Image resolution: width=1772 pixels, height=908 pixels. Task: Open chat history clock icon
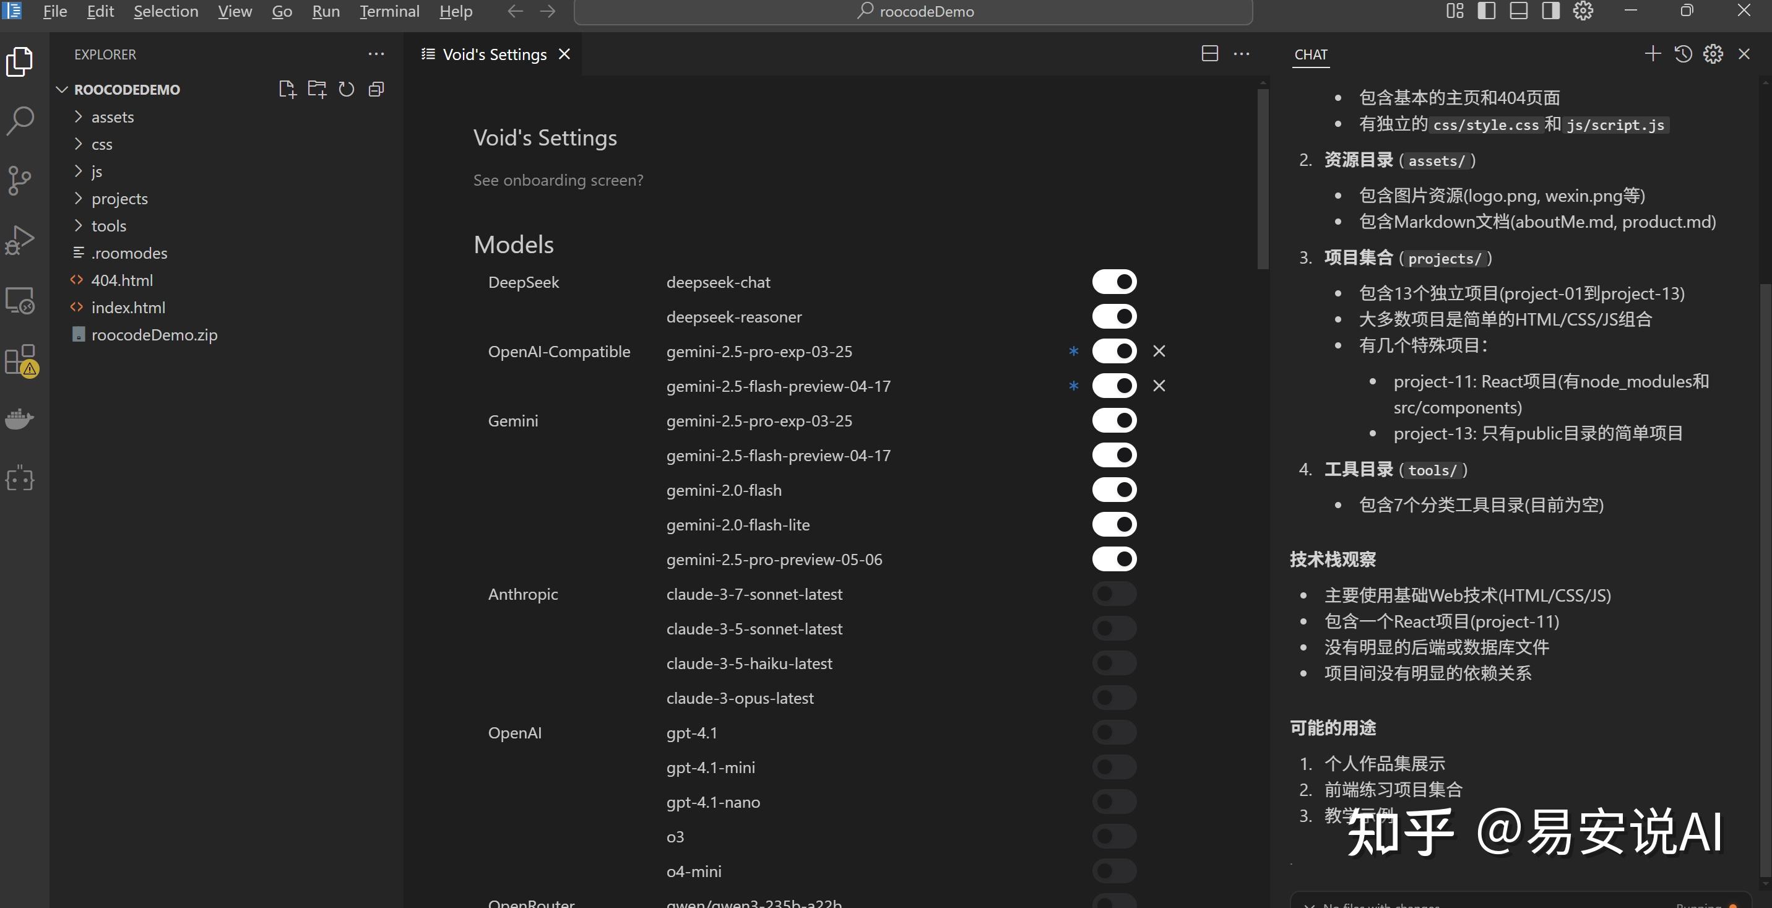(1683, 54)
